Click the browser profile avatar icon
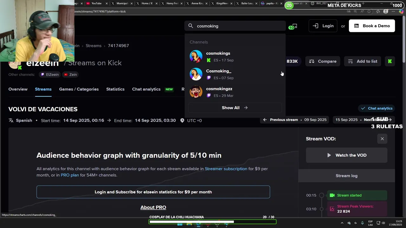 [386, 11]
